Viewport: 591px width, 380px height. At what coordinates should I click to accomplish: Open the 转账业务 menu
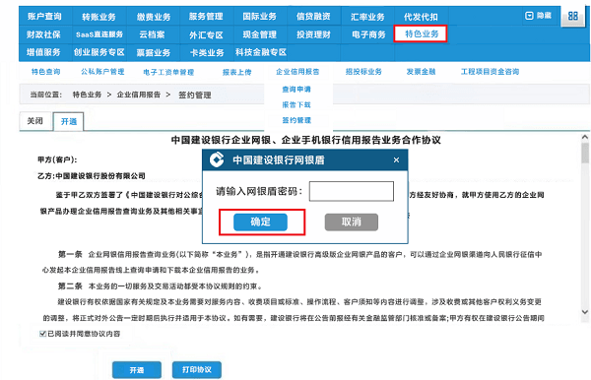(98, 17)
